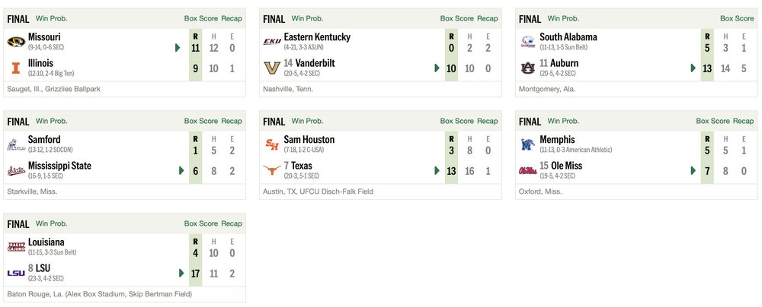Image resolution: width=762 pixels, height=307 pixels.
Task: Click the Missouri Tigers team logo
Action: click(16, 41)
